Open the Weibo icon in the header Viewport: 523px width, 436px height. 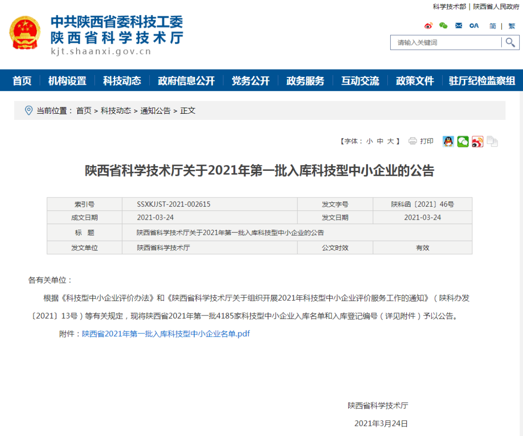[428, 26]
